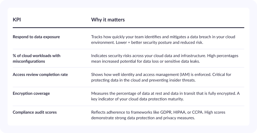Click the description about identity and access management

161,77
